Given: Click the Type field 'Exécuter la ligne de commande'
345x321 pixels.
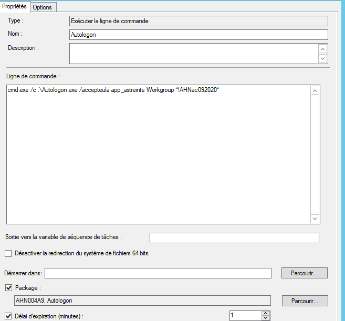Looking at the screenshot, I should point(198,21).
